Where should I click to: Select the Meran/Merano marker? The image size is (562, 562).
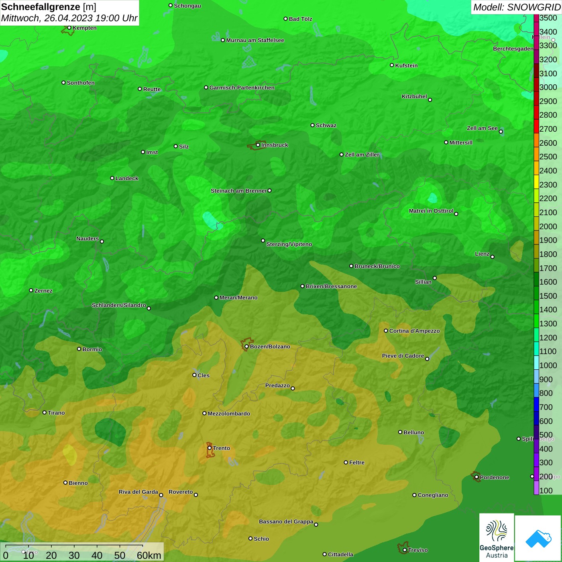coord(216,297)
